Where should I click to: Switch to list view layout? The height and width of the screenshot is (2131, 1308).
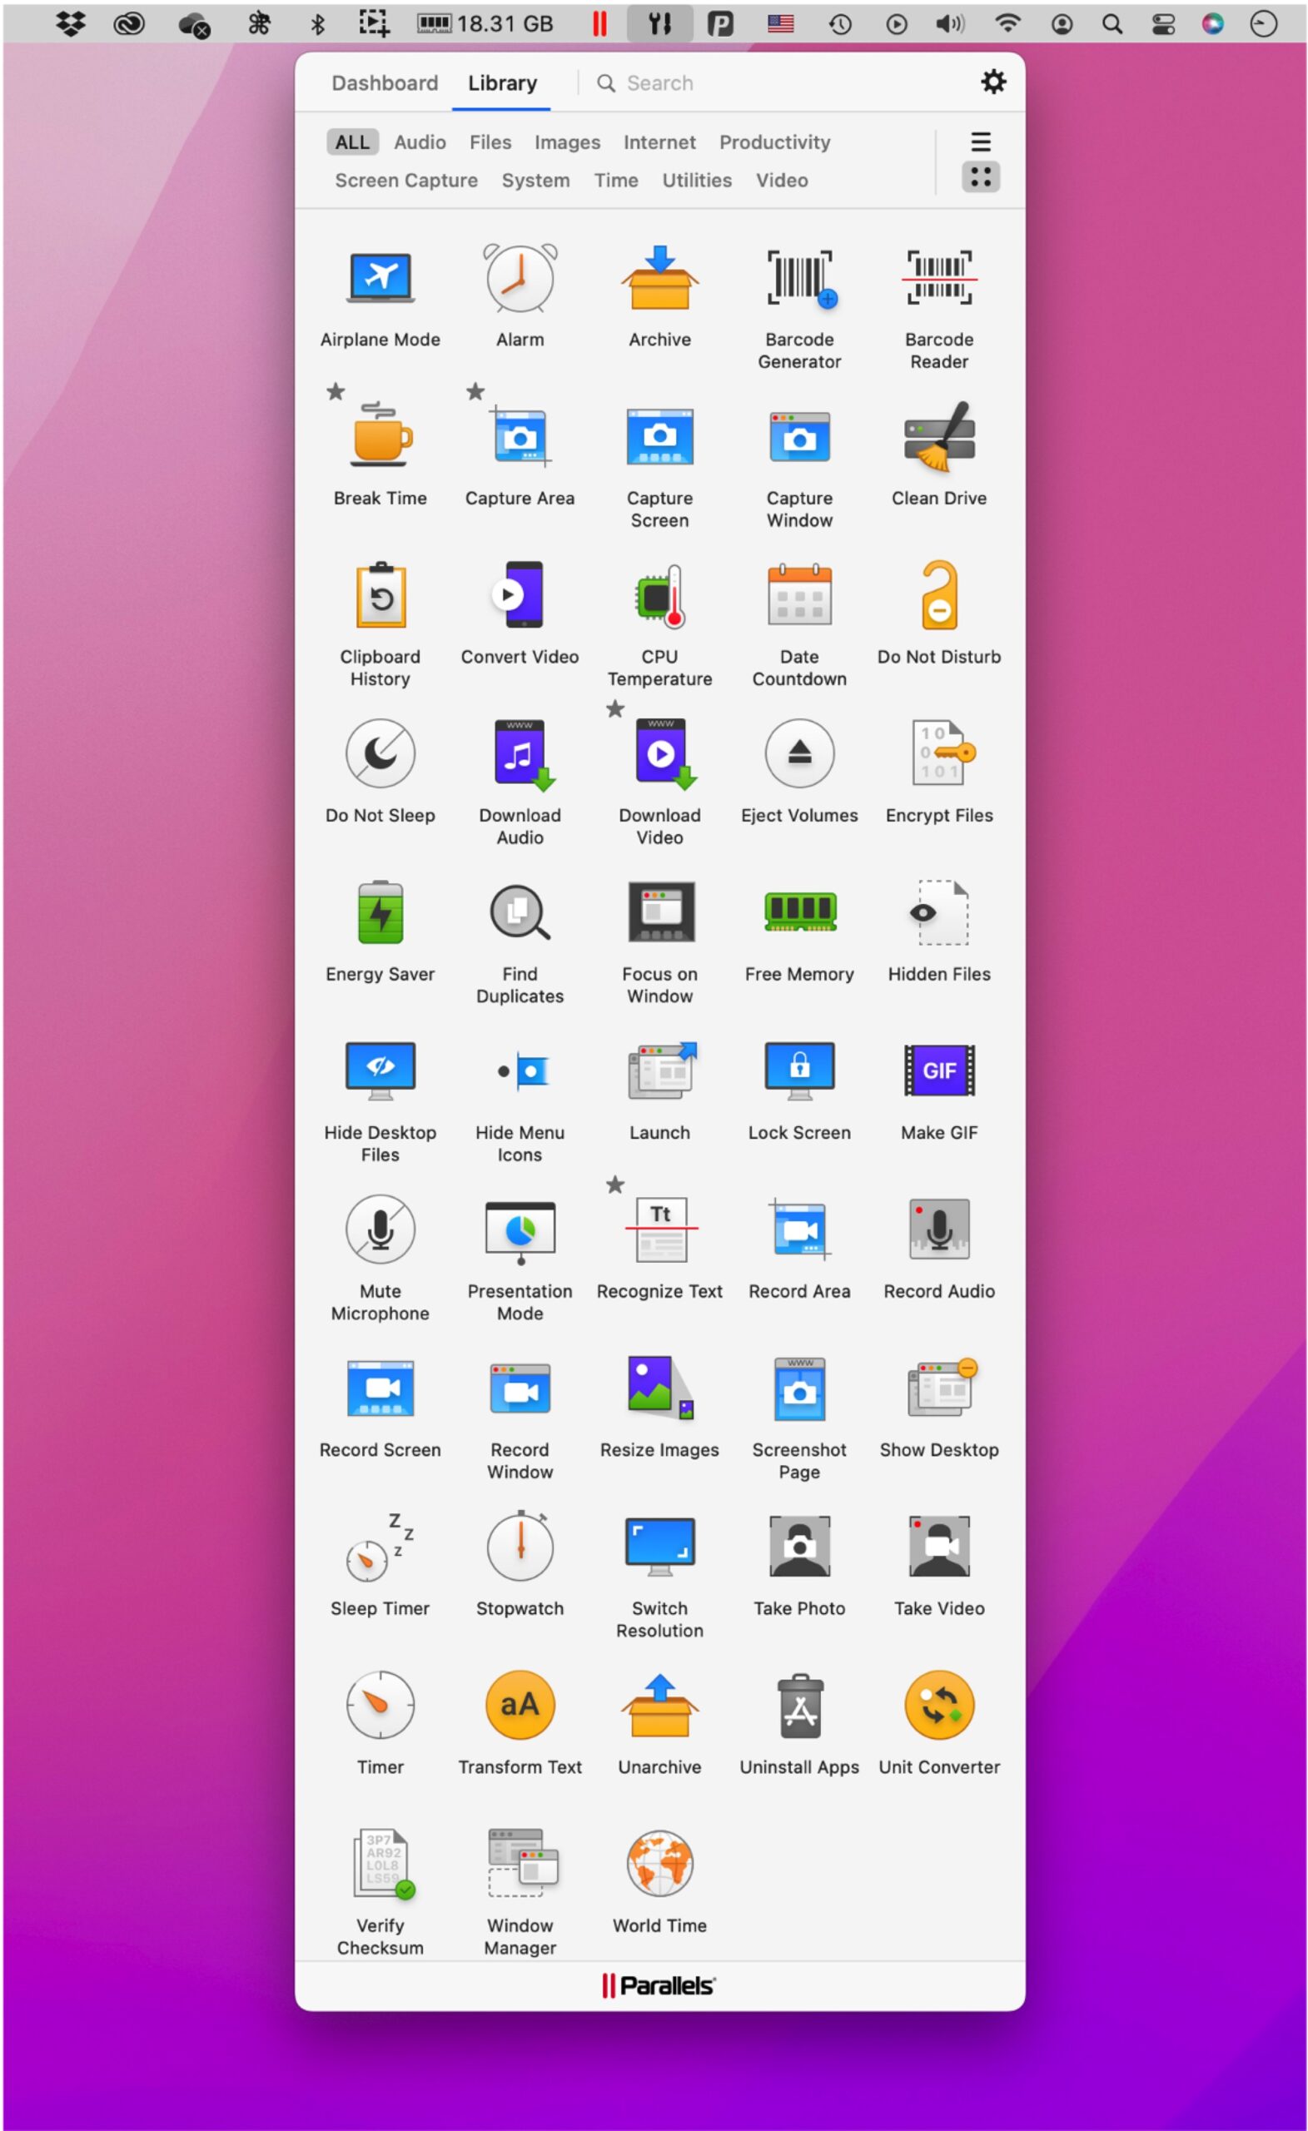(x=981, y=142)
